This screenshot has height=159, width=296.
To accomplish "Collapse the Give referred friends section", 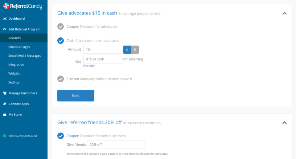I will [x=284, y=123].
